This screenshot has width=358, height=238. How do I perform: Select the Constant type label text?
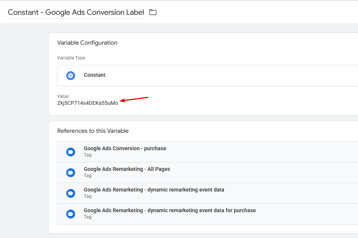coord(94,75)
